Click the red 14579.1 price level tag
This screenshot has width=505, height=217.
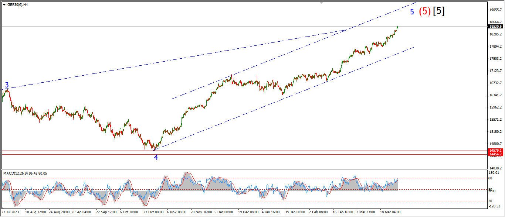495,151
